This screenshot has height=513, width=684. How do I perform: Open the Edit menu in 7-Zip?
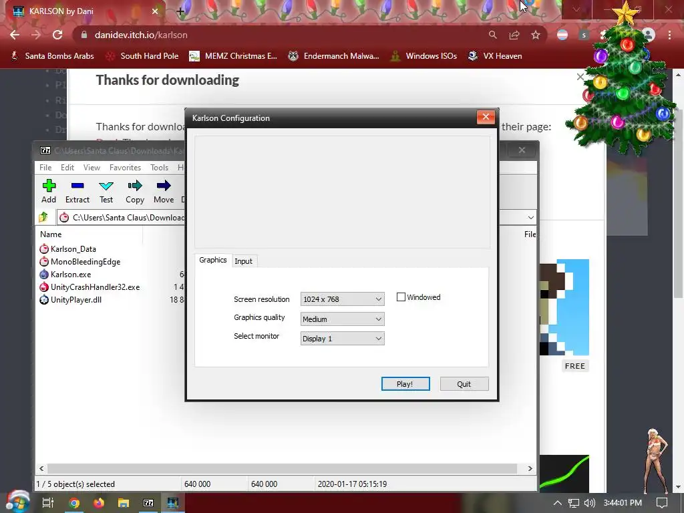coord(67,168)
